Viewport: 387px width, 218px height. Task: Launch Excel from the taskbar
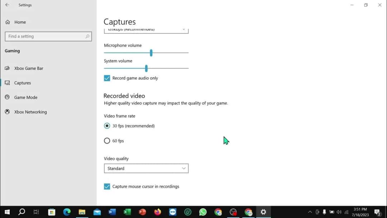tap(127, 212)
